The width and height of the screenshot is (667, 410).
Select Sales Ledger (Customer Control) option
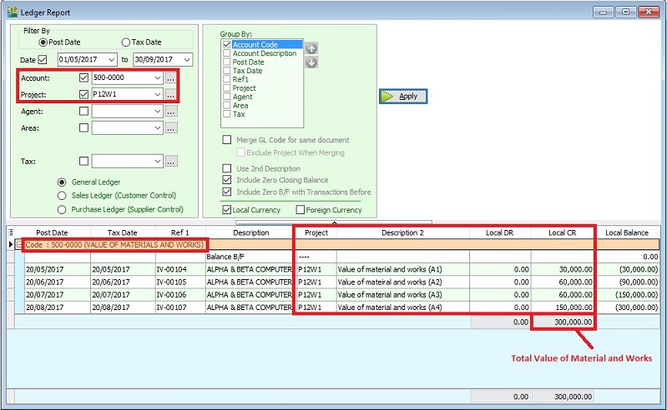click(x=62, y=196)
